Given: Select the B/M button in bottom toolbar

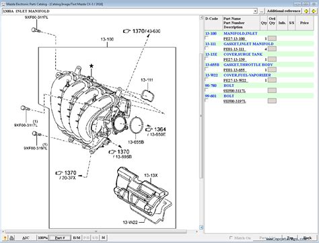Looking at the screenshot, I should click(x=77, y=238).
